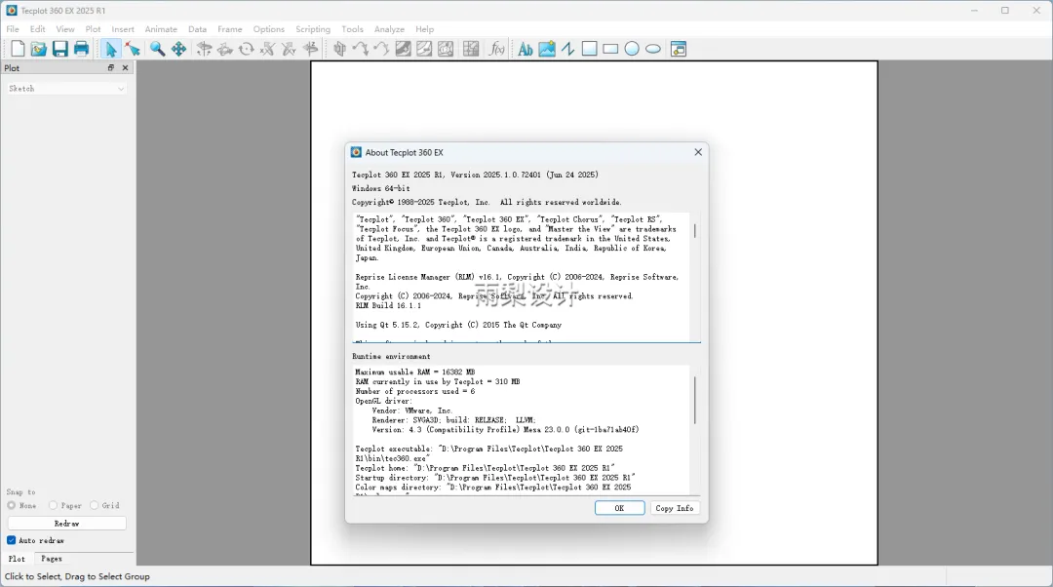Click the add contour level tool
Screen dimensions: 1053x587
point(403,49)
